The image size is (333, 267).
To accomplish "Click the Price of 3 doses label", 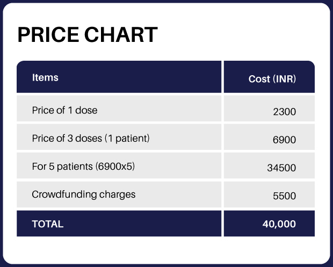I will (x=90, y=138).
